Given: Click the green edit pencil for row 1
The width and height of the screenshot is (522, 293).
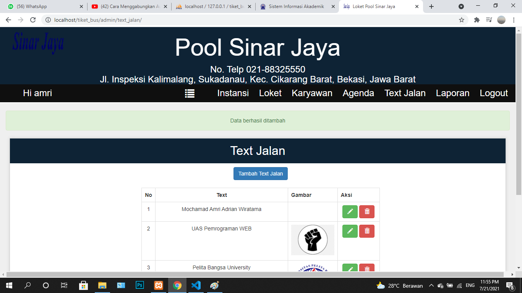Looking at the screenshot, I should pyautogui.click(x=350, y=211).
